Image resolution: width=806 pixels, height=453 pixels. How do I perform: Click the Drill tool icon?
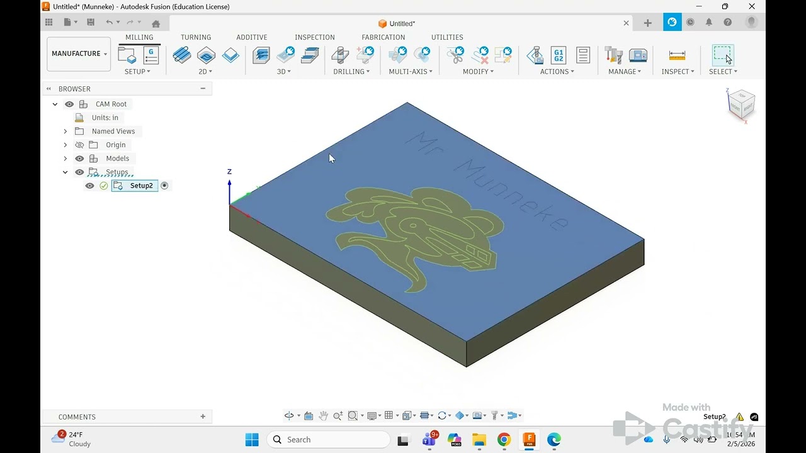click(x=340, y=55)
